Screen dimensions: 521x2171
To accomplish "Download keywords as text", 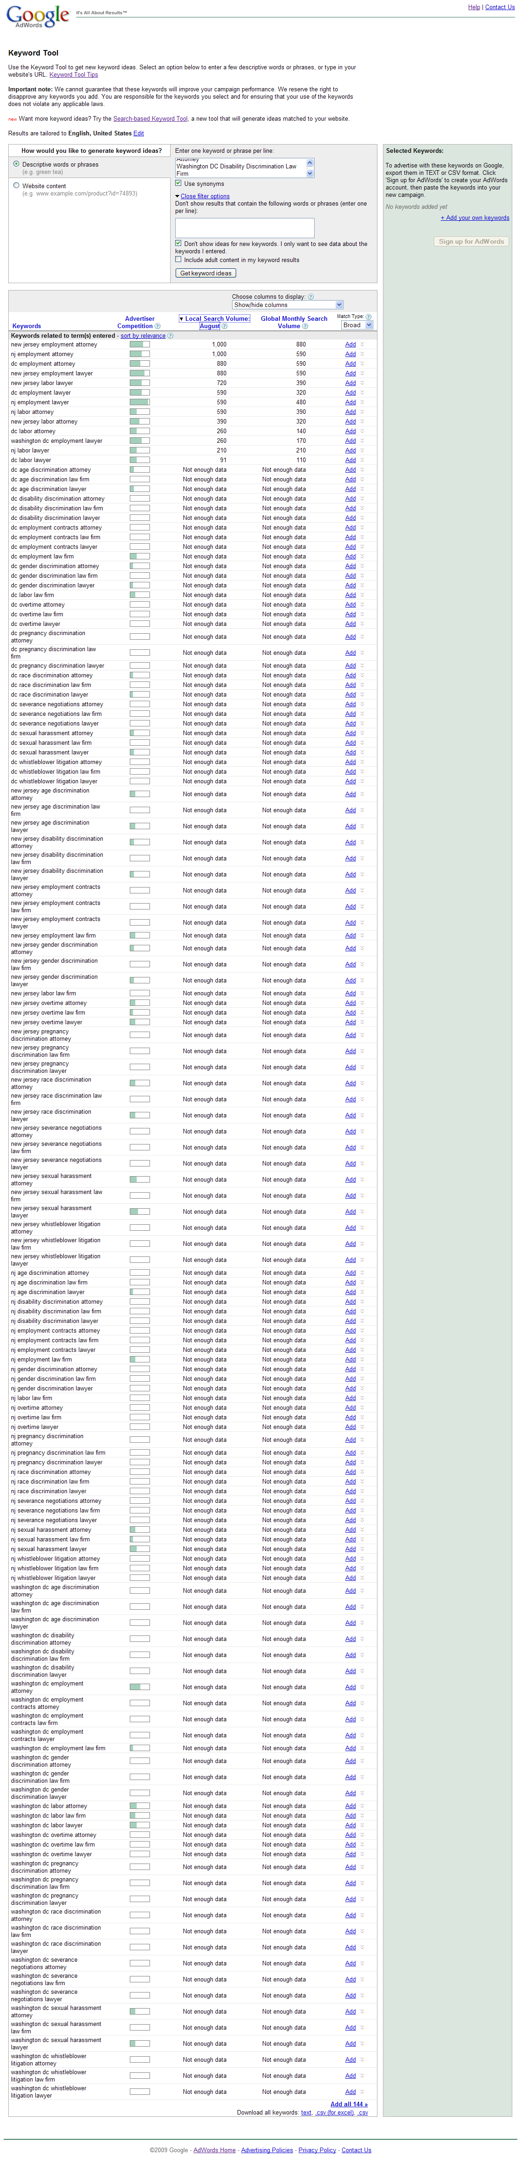I will [x=306, y=2113].
